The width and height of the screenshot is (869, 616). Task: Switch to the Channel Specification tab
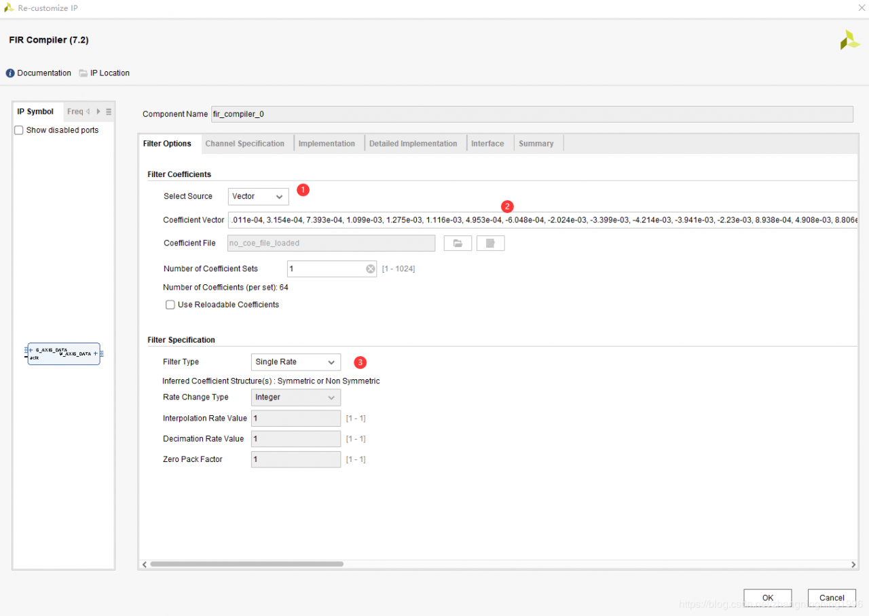coord(245,144)
